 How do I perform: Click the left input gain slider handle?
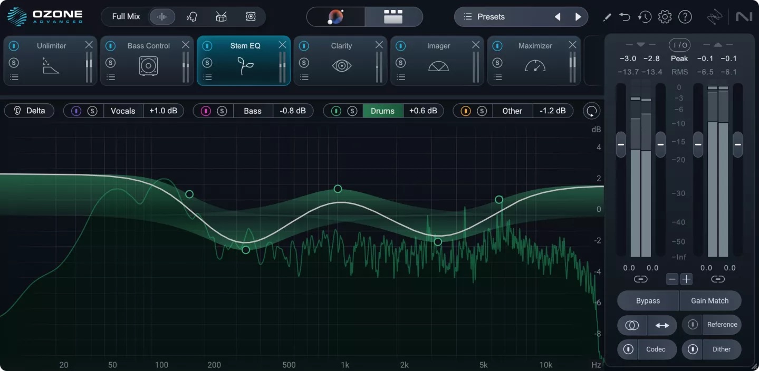pyautogui.click(x=621, y=144)
